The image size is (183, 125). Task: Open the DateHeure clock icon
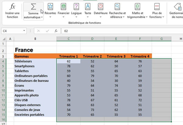click(100, 6)
